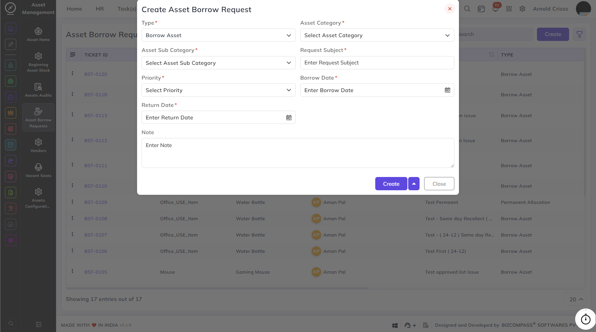Open Return Date calendar picker icon
The image size is (596, 332).
click(x=289, y=117)
